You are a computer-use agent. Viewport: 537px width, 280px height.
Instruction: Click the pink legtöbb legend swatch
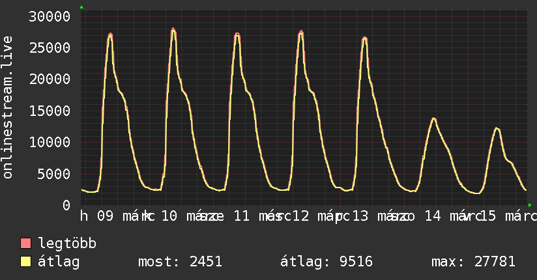(25, 244)
